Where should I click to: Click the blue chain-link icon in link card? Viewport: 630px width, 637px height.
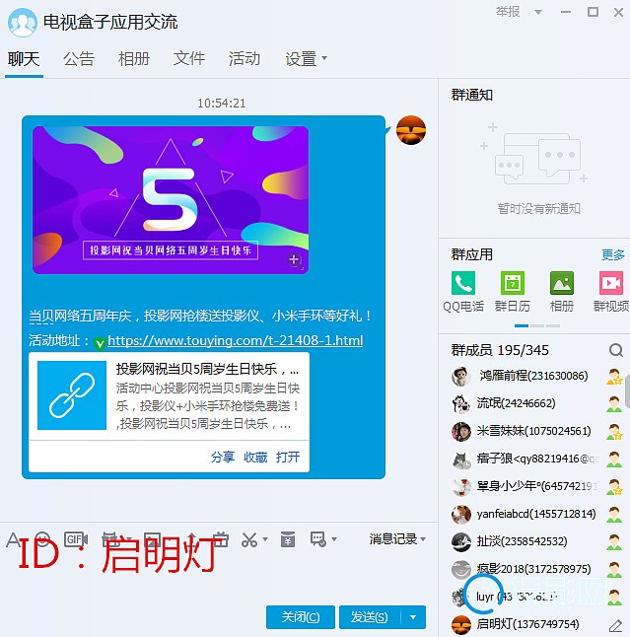click(x=72, y=395)
